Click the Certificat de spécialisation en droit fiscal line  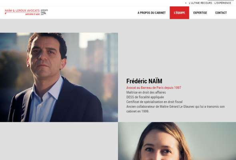point(154,102)
